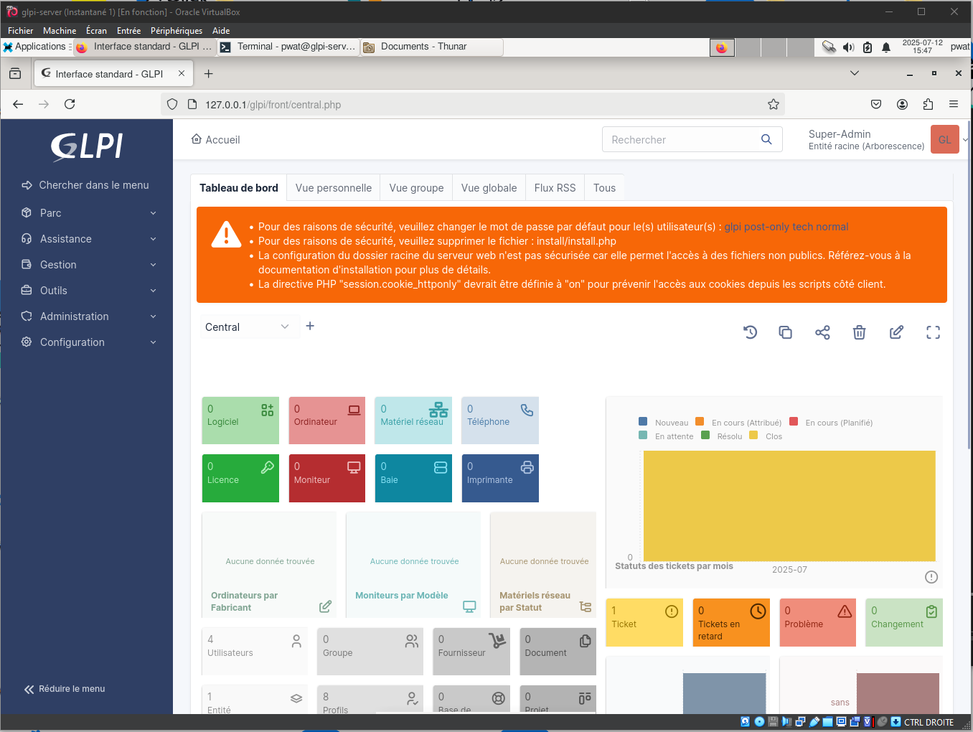Open Pocket save icon in toolbar
Image resolution: width=973 pixels, height=732 pixels.
[876, 104]
